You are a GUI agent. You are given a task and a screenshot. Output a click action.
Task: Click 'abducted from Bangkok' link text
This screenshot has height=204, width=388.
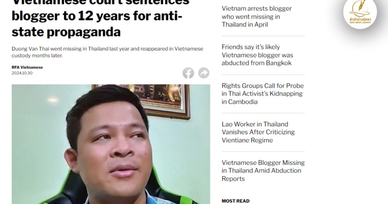257,63
